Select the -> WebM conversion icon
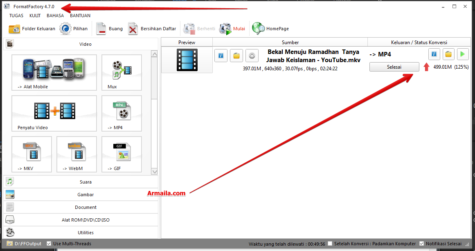The image size is (475, 251). coord(77,155)
